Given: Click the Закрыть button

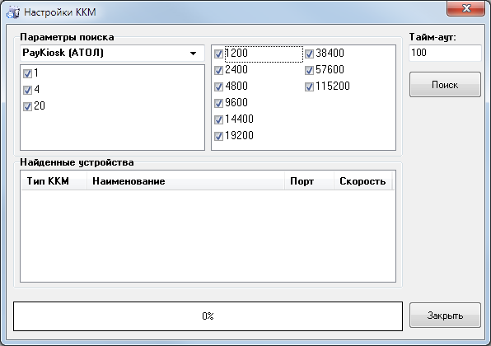Looking at the screenshot, I should pyautogui.click(x=445, y=315).
